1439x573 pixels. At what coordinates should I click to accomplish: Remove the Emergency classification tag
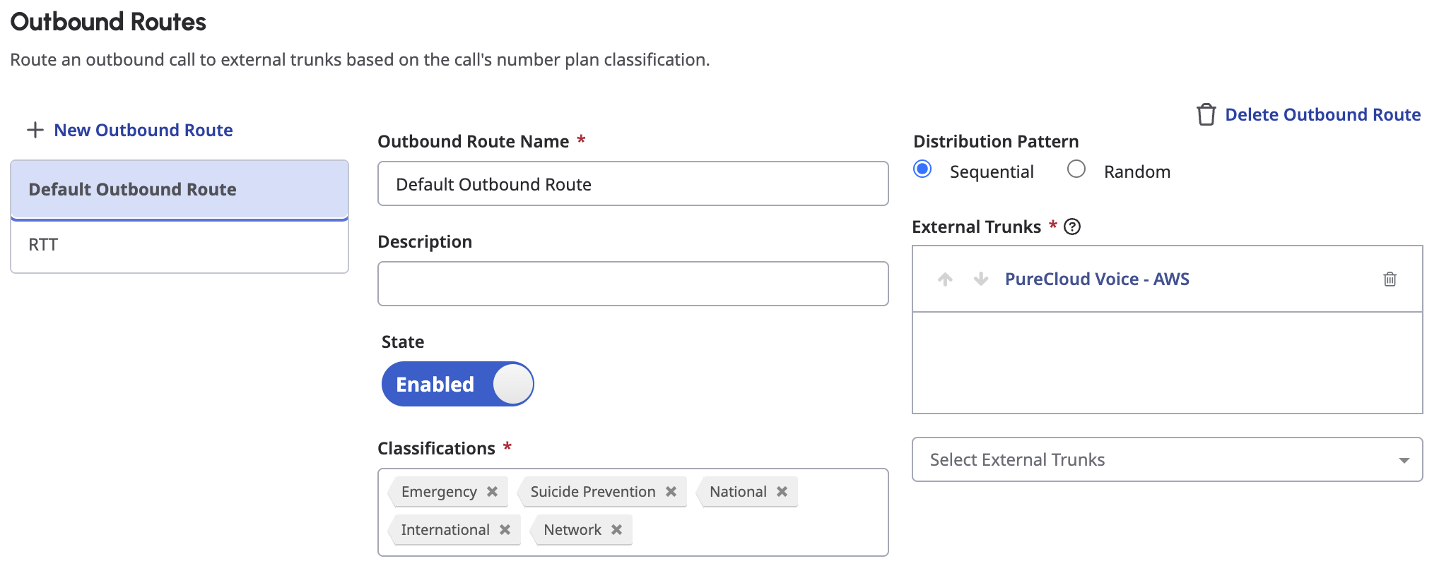click(493, 492)
